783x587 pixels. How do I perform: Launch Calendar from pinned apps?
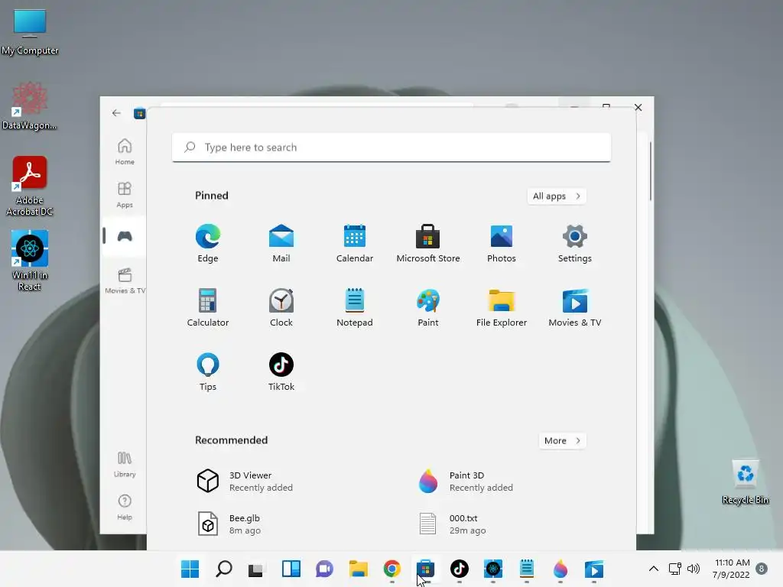click(355, 243)
